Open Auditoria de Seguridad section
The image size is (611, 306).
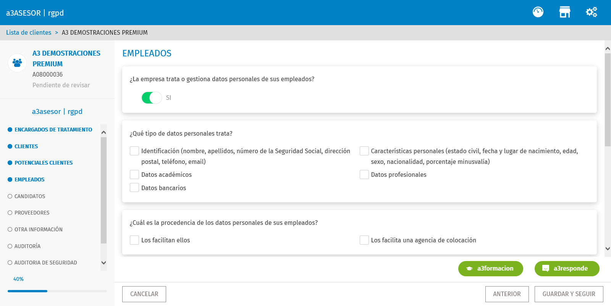pos(46,263)
